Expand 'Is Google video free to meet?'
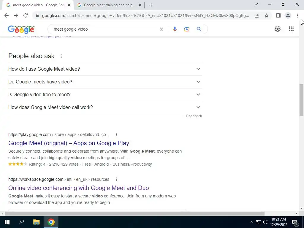This screenshot has width=304, height=228. (x=105, y=95)
